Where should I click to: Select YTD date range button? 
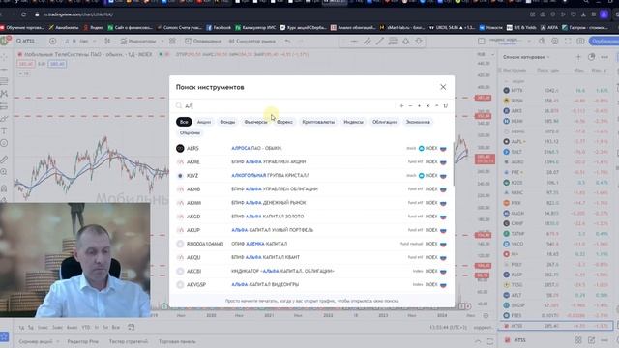tap(86, 327)
